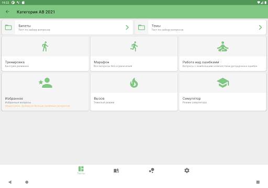This screenshot has height=188, width=268.
Task: Tap the Android back navigation button
Action: (10, 182)
